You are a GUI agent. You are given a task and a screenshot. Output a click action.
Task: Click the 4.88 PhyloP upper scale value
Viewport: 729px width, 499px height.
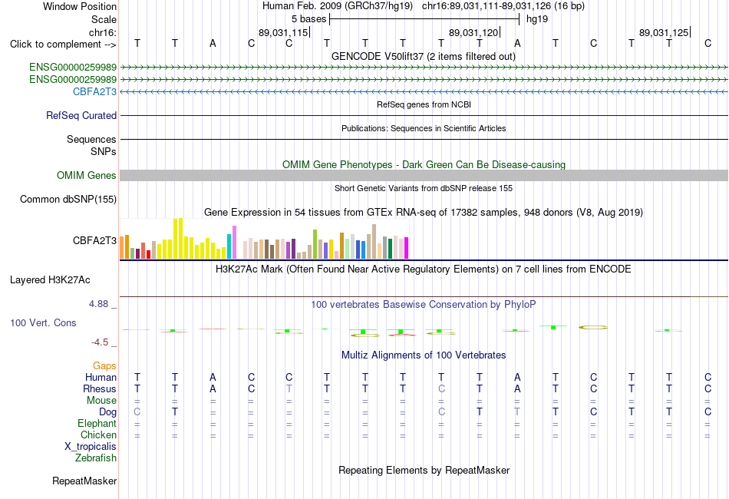[x=98, y=304]
